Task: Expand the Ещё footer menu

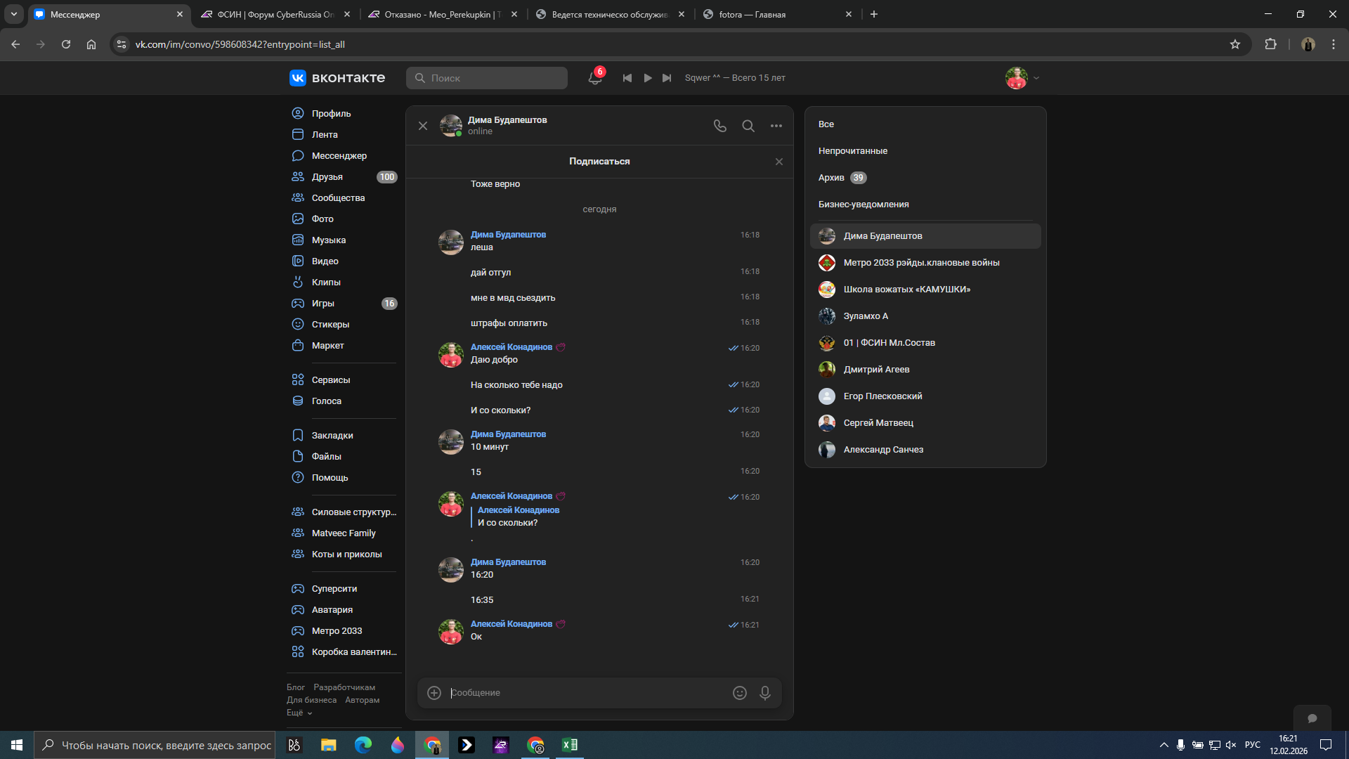Action: point(299,713)
